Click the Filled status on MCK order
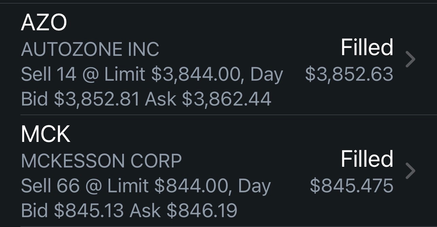The width and height of the screenshot is (437, 227). pyautogui.click(x=367, y=159)
